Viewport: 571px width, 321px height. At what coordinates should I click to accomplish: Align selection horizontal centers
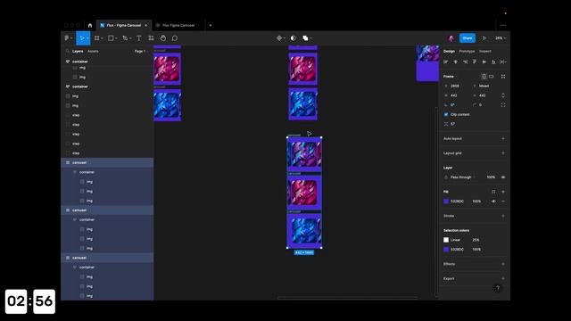click(x=455, y=62)
